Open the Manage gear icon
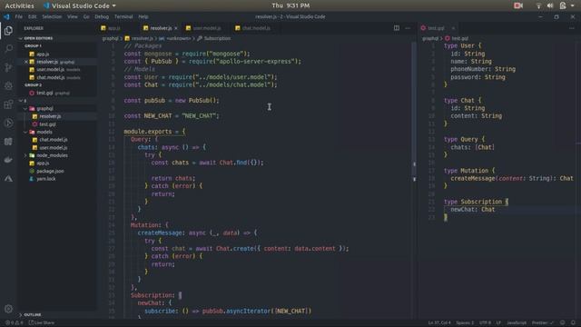Viewport: 581px width, 327px height. [8, 309]
